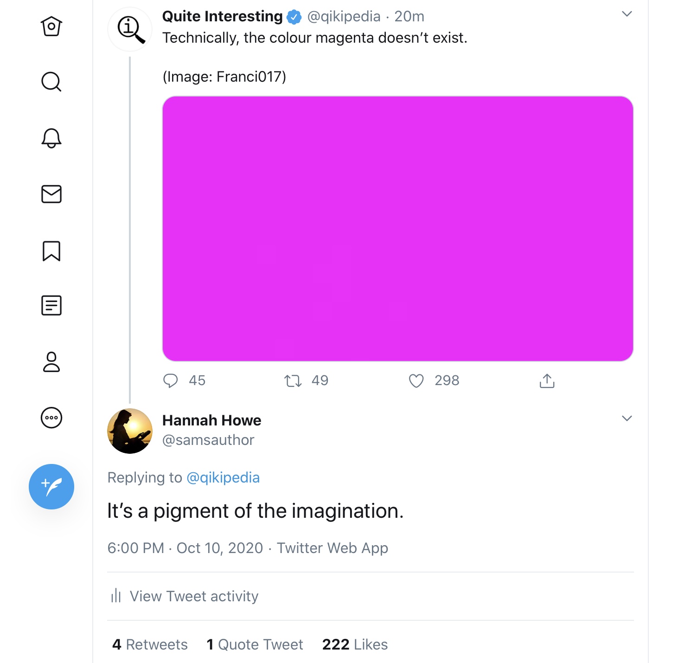
Task: Open Messages envelope icon
Action: coord(51,194)
